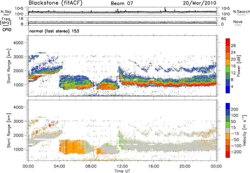Click 'Slant Range [km]' label of power panel
The height and width of the screenshot is (173, 250).
[9, 66]
